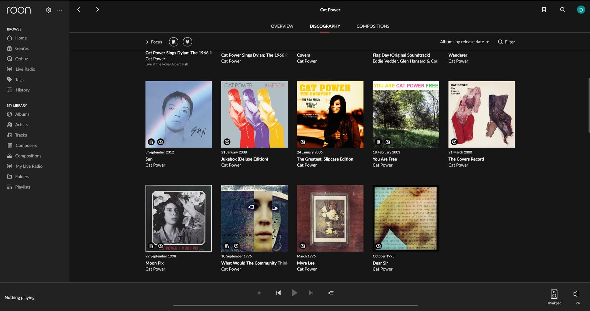The width and height of the screenshot is (590, 311).
Task: Click Qobuz badge on Myra Lee cover
Action: (303, 246)
